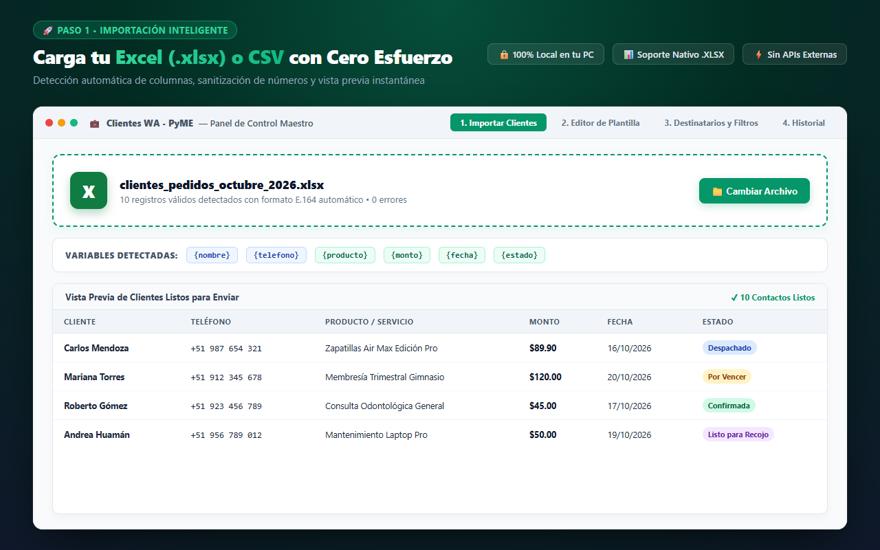The width and height of the screenshot is (880, 550).
Task: Click the ESTADO column header
Action: coord(718,322)
